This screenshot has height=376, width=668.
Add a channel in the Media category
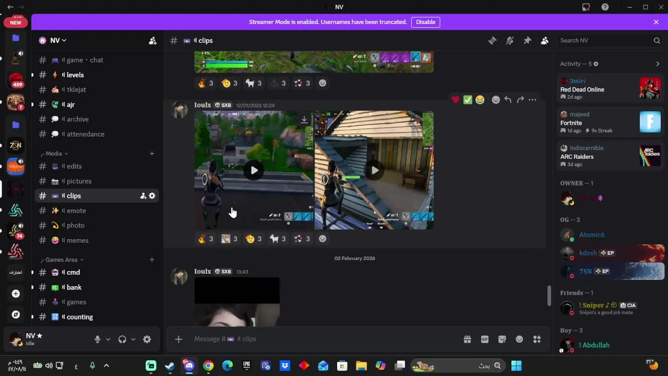152,154
